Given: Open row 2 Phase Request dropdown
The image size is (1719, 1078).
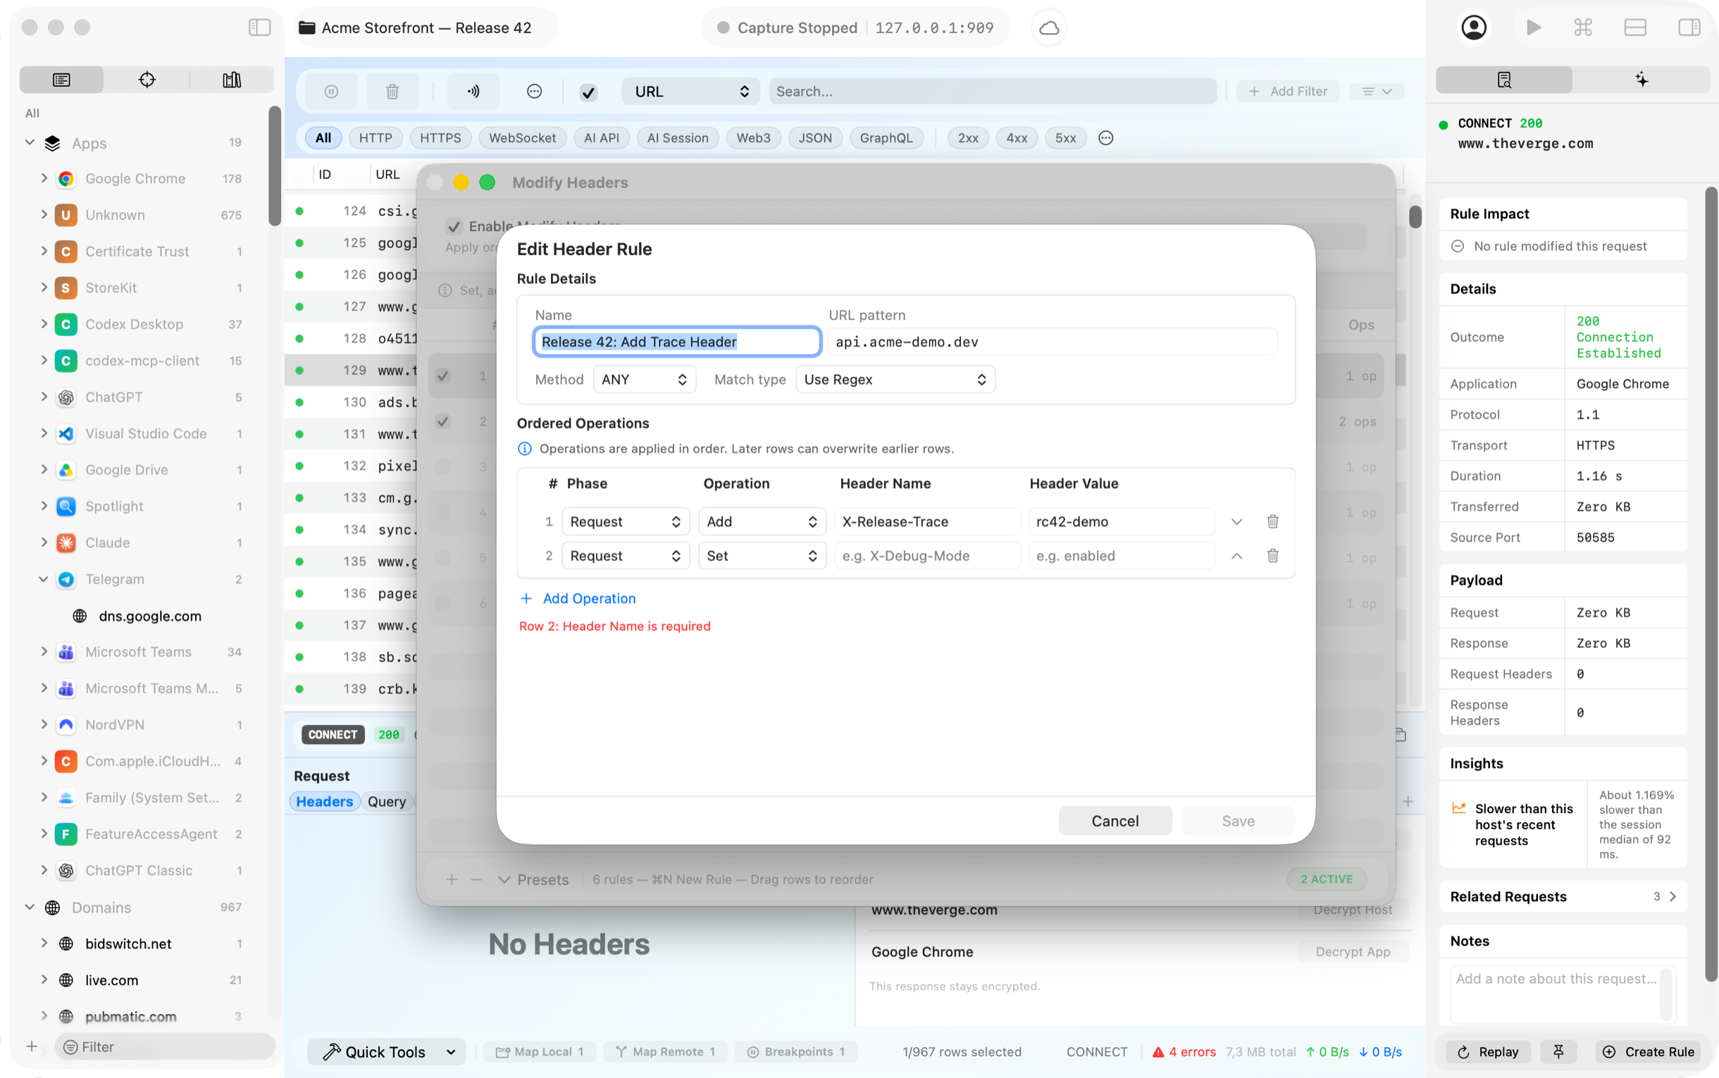Looking at the screenshot, I should (625, 555).
